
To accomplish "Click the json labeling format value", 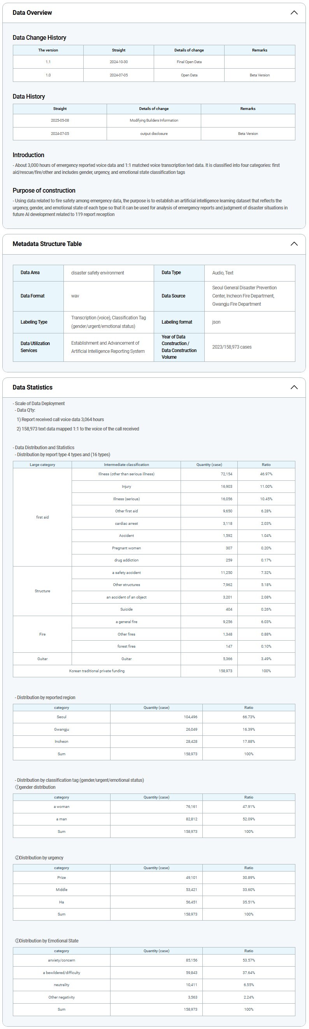I will tap(216, 322).
